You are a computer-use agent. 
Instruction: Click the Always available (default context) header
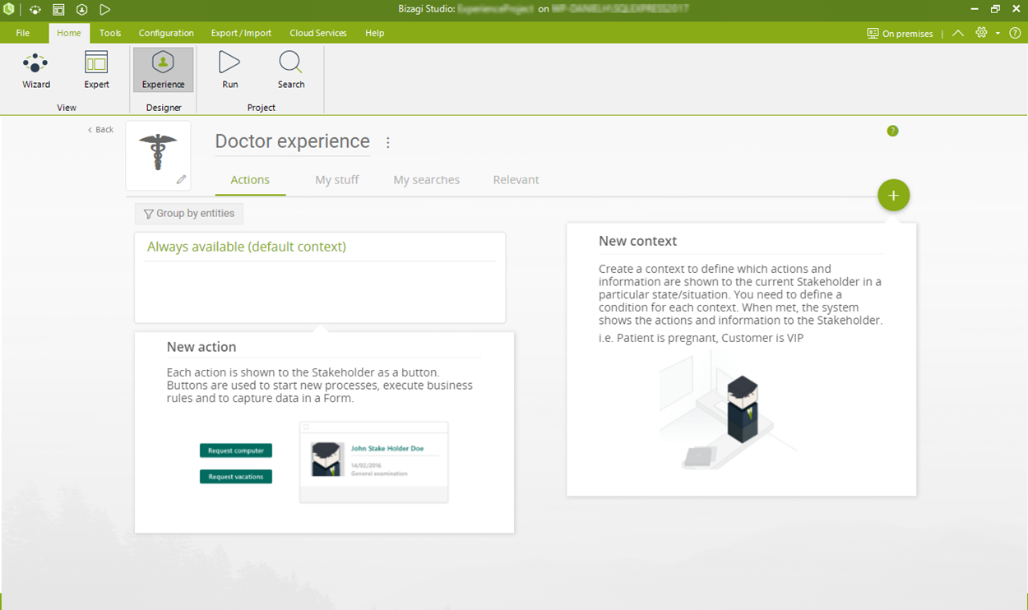247,247
